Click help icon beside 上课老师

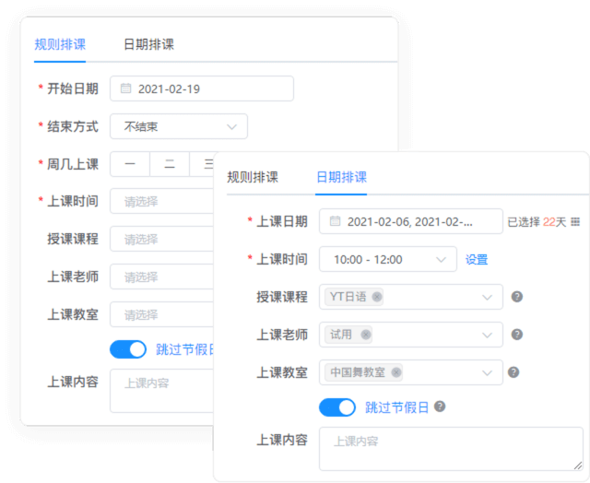[517, 335]
